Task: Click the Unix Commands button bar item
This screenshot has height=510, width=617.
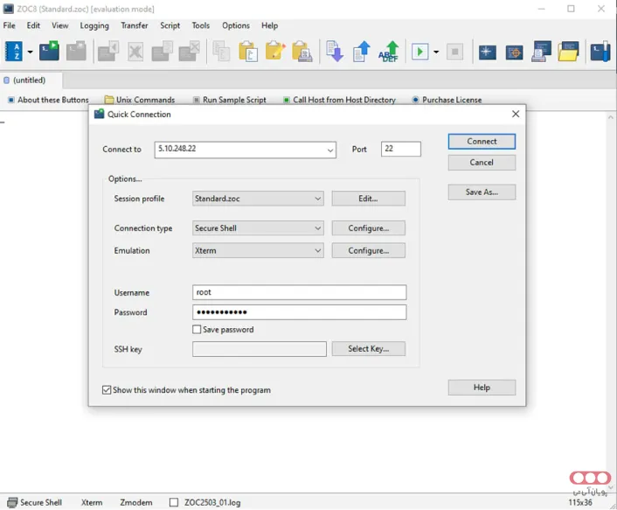Action: (140, 100)
